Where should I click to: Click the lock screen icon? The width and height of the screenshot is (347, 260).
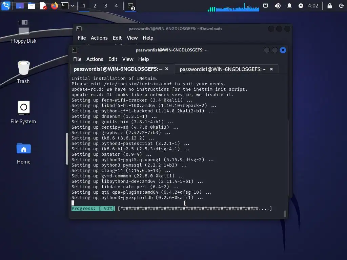329,6
